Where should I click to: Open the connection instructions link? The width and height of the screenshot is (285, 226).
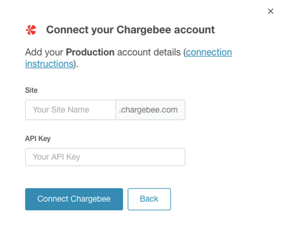tap(209, 52)
